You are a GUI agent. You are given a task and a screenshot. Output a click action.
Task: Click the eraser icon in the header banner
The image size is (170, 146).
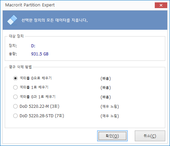tap(12, 20)
